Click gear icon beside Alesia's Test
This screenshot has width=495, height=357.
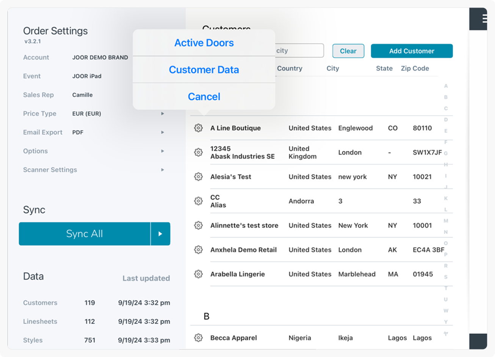click(x=198, y=176)
